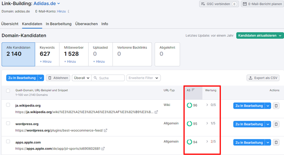Click the AS score ring for 94
The image size is (284, 155).
(x=189, y=142)
